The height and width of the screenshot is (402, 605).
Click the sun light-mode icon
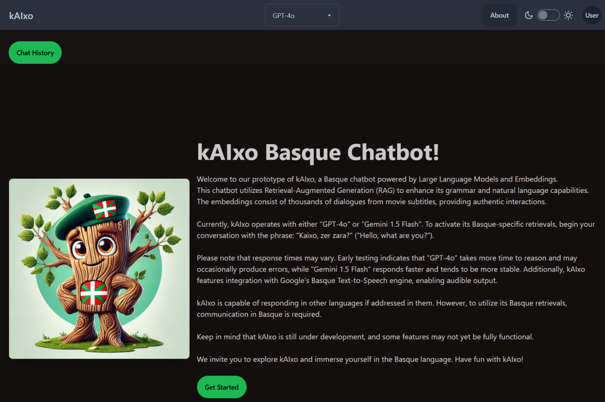[x=568, y=15]
